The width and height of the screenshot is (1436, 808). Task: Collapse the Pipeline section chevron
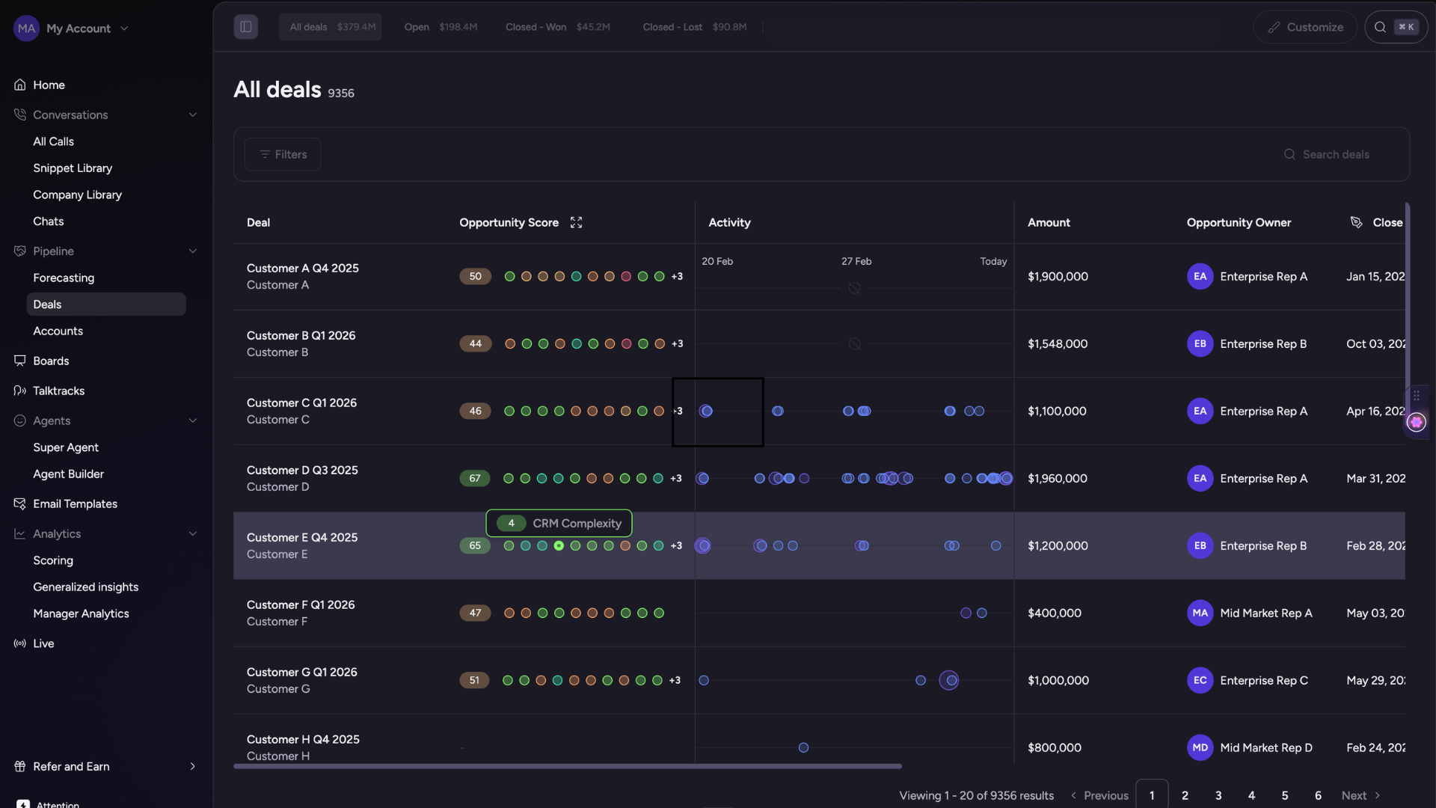tap(192, 251)
